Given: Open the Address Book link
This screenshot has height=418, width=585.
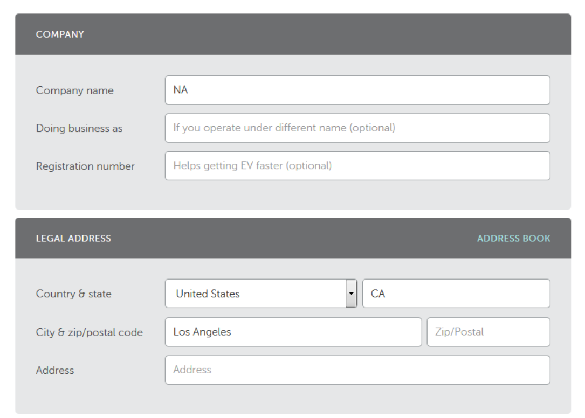Looking at the screenshot, I should click(x=513, y=238).
